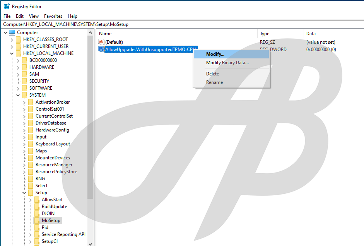Image resolution: width=364 pixels, height=246 pixels.
Task: Click the SOFTWARE folder icon
Action: 25,88
